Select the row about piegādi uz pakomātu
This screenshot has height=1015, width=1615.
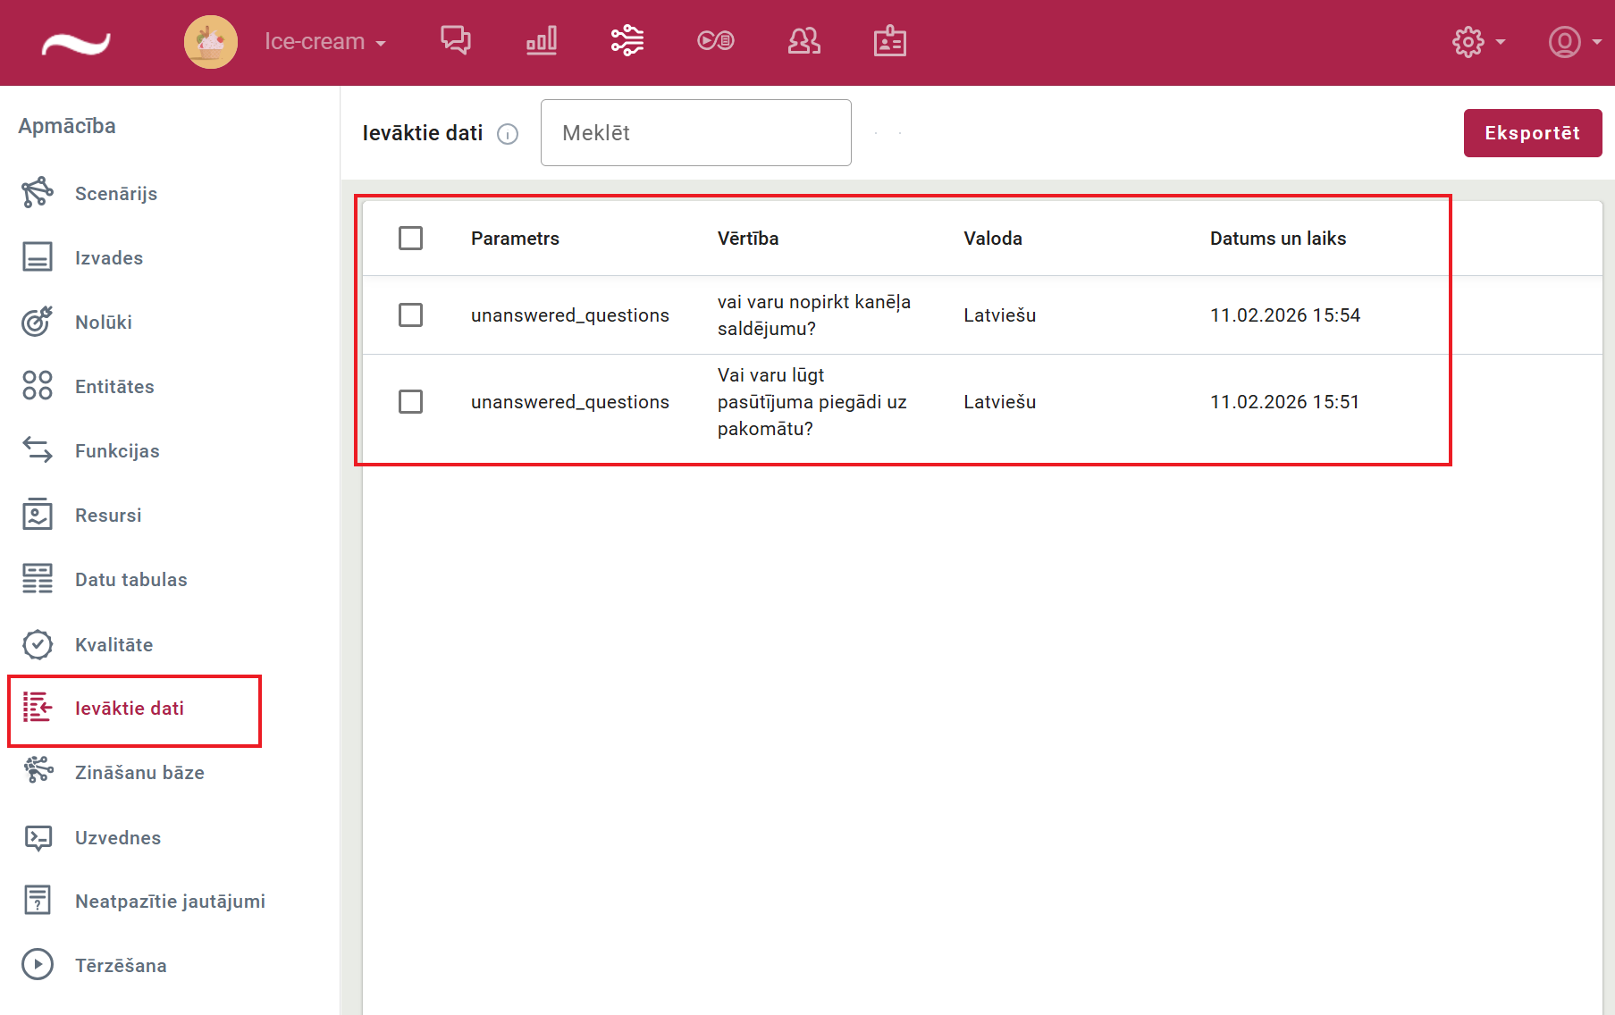pyautogui.click(x=410, y=402)
